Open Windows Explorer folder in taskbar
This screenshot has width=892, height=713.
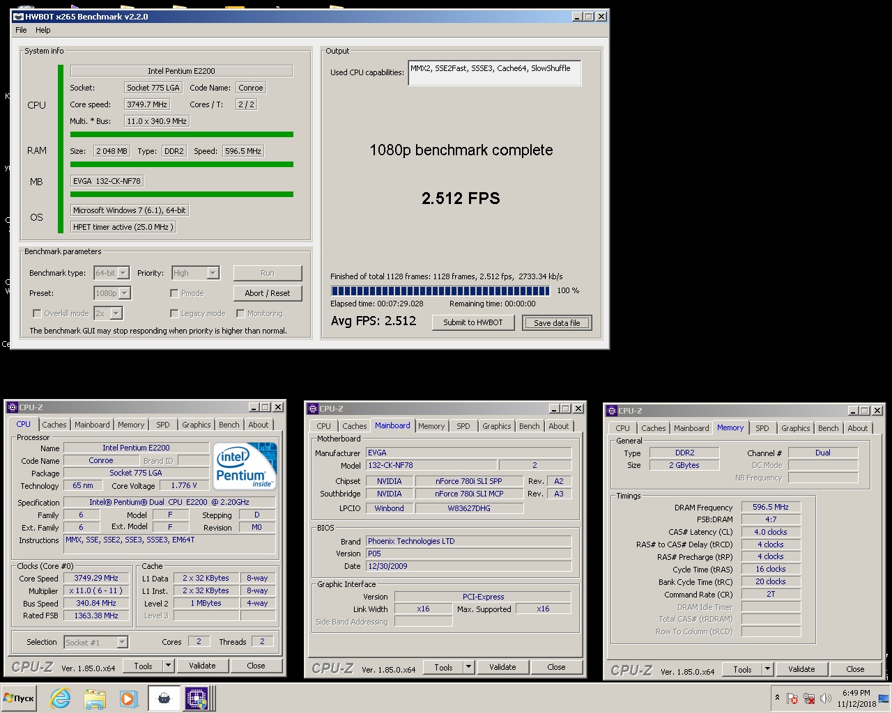[94, 698]
